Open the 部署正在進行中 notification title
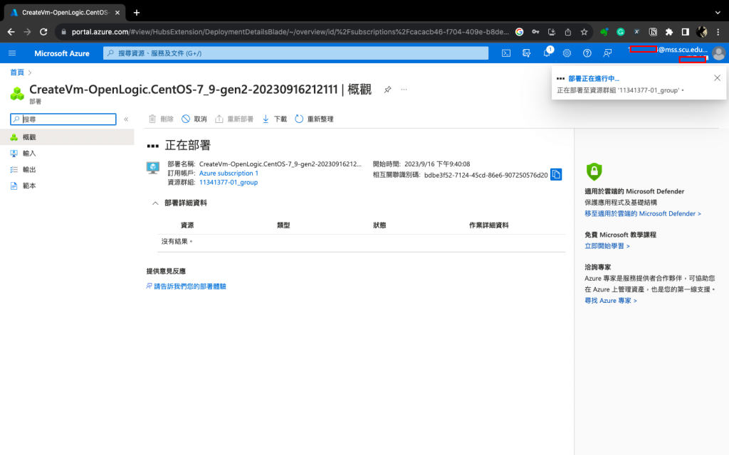Viewport: 729px width, 455px height. 594,78
